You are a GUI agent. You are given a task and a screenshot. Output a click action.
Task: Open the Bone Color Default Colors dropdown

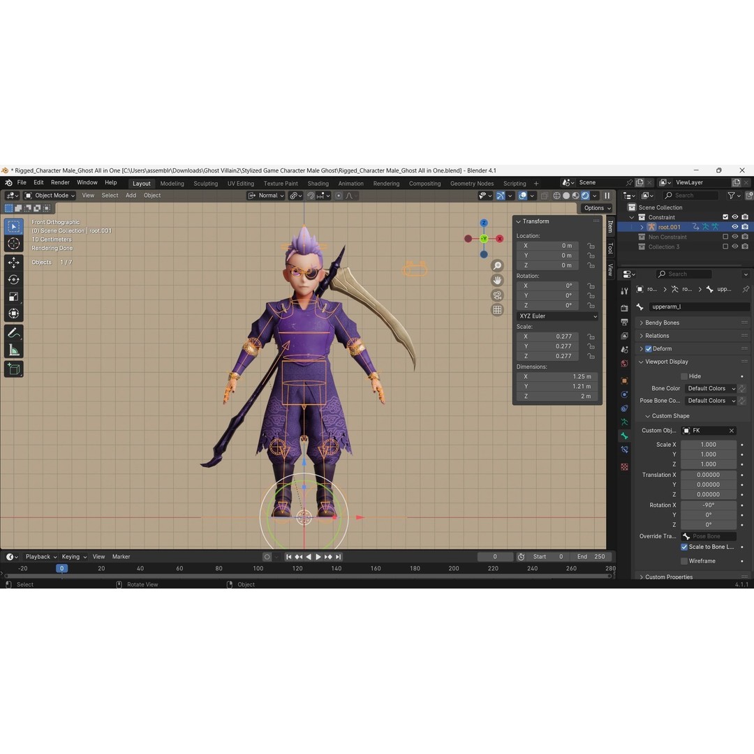point(711,388)
